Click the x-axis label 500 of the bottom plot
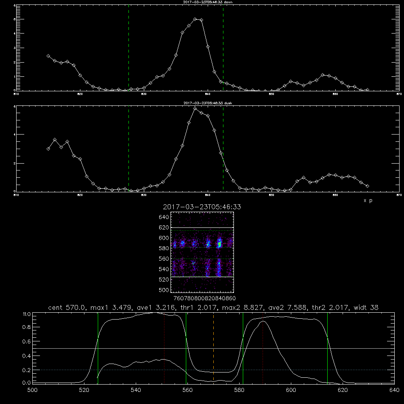The image size is (404, 404). point(32,390)
